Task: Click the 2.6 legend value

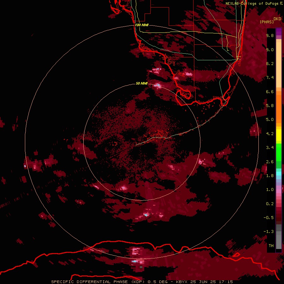Action: [x=270, y=162]
